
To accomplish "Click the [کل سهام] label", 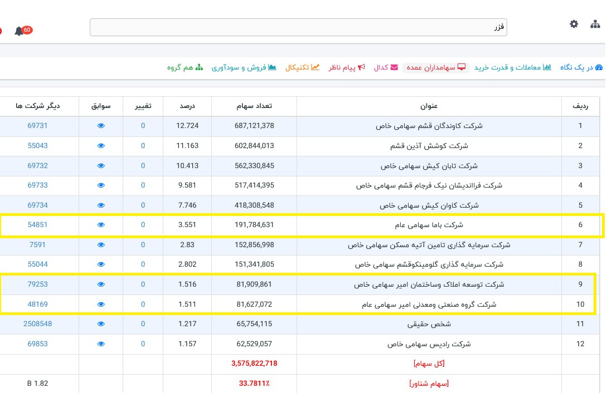I will click(429, 363).
